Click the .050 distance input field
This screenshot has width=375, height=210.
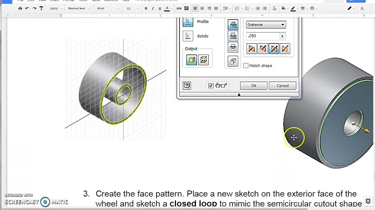(x=262, y=36)
